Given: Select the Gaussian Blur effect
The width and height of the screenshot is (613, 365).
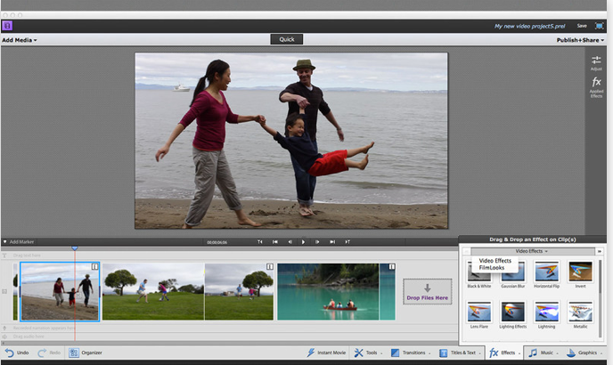Looking at the screenshot, I should (x=512, y=275).
